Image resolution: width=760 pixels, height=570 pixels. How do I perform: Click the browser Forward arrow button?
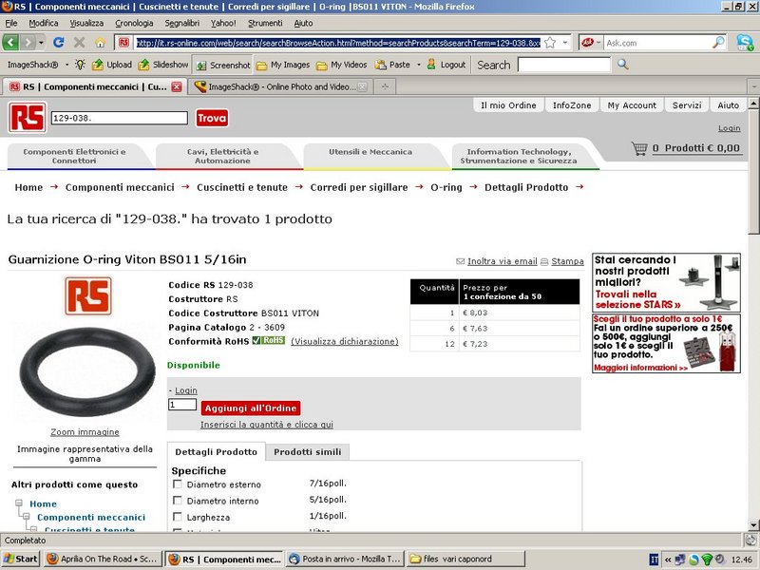tap(28, 43)
